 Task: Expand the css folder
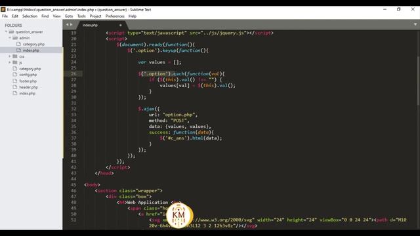point(10,56)
